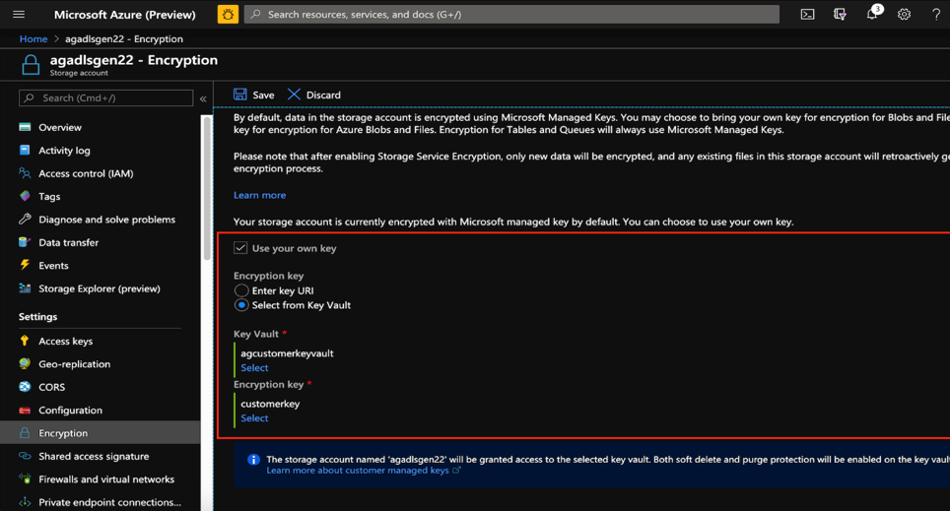Click the Geo-replication globe icon
The width and height of the screenshot is (950, 511).
25,364
